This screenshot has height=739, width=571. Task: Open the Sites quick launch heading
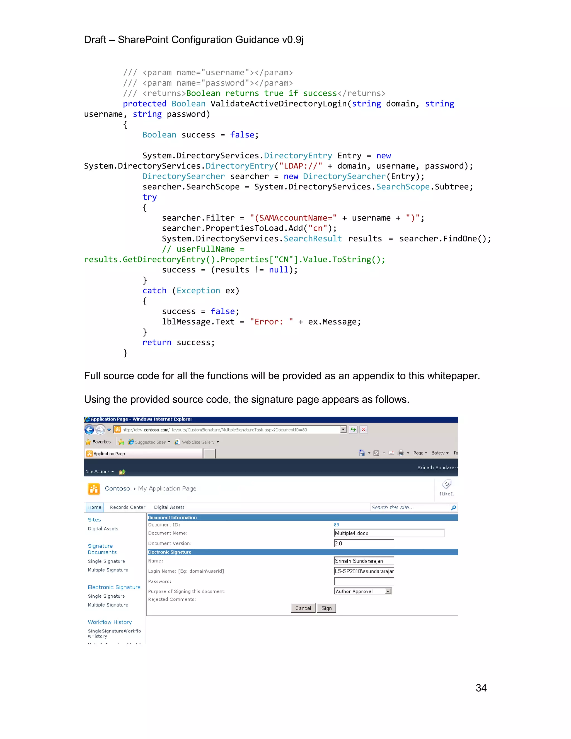click(x=95, y=520)
